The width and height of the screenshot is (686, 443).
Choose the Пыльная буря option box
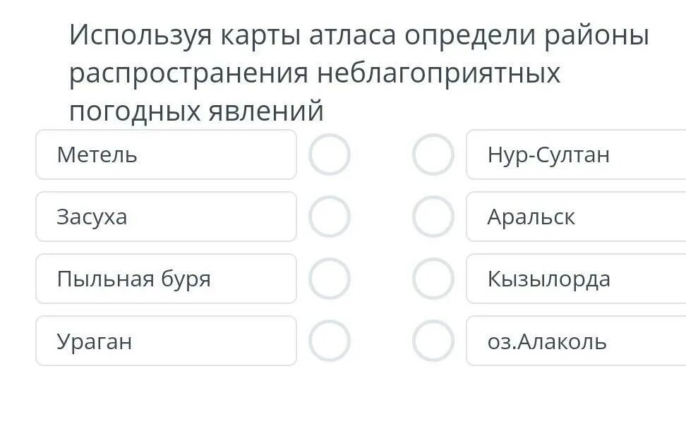tap(166, 279)
